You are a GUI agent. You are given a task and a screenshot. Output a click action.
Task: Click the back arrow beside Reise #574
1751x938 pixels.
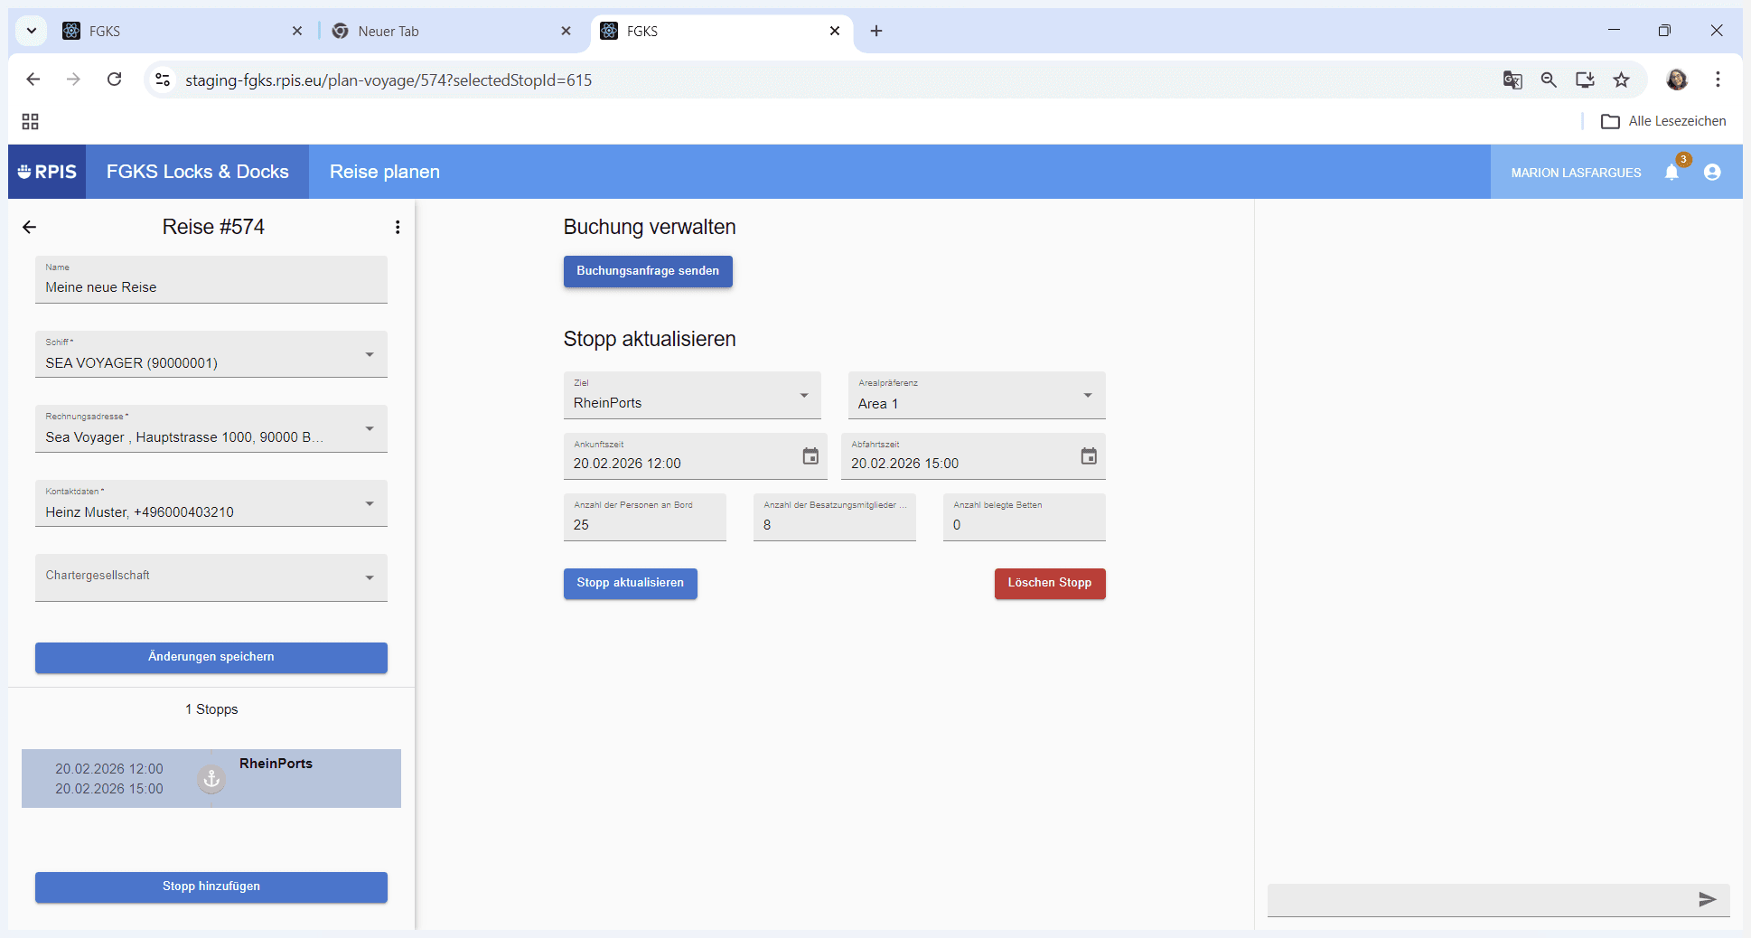(30, 227)
